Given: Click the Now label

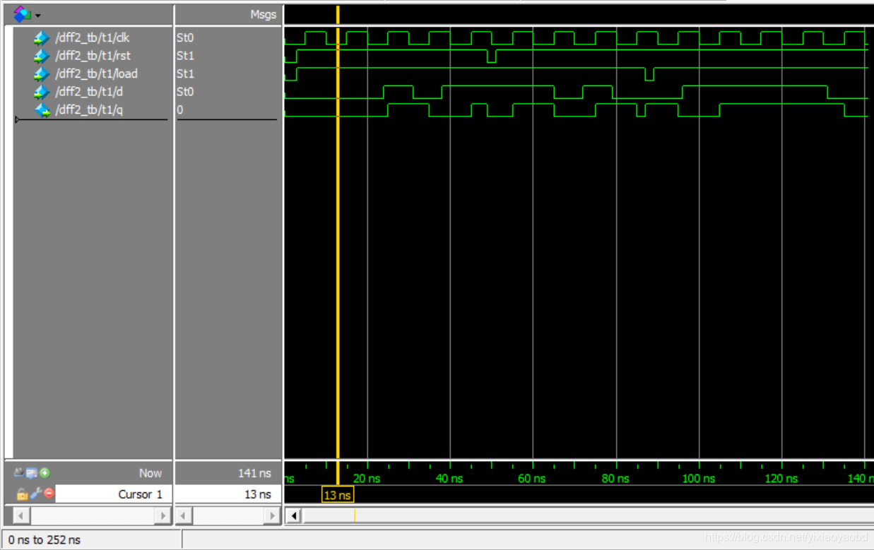Looking at the screenshot, I should point(150,473).
